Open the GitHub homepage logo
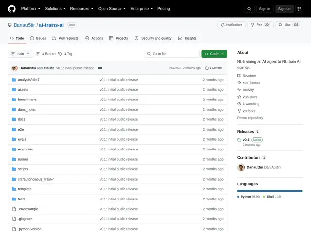Viewport: 311px width, 233px height. pyautogui.click(x=12, y=9)
